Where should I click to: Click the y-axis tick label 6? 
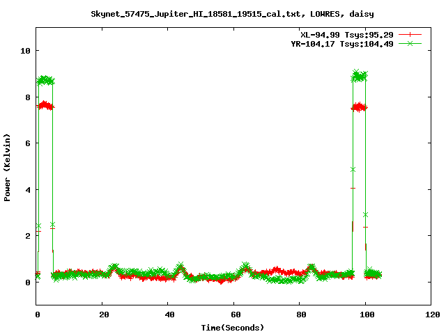[28, 143]
